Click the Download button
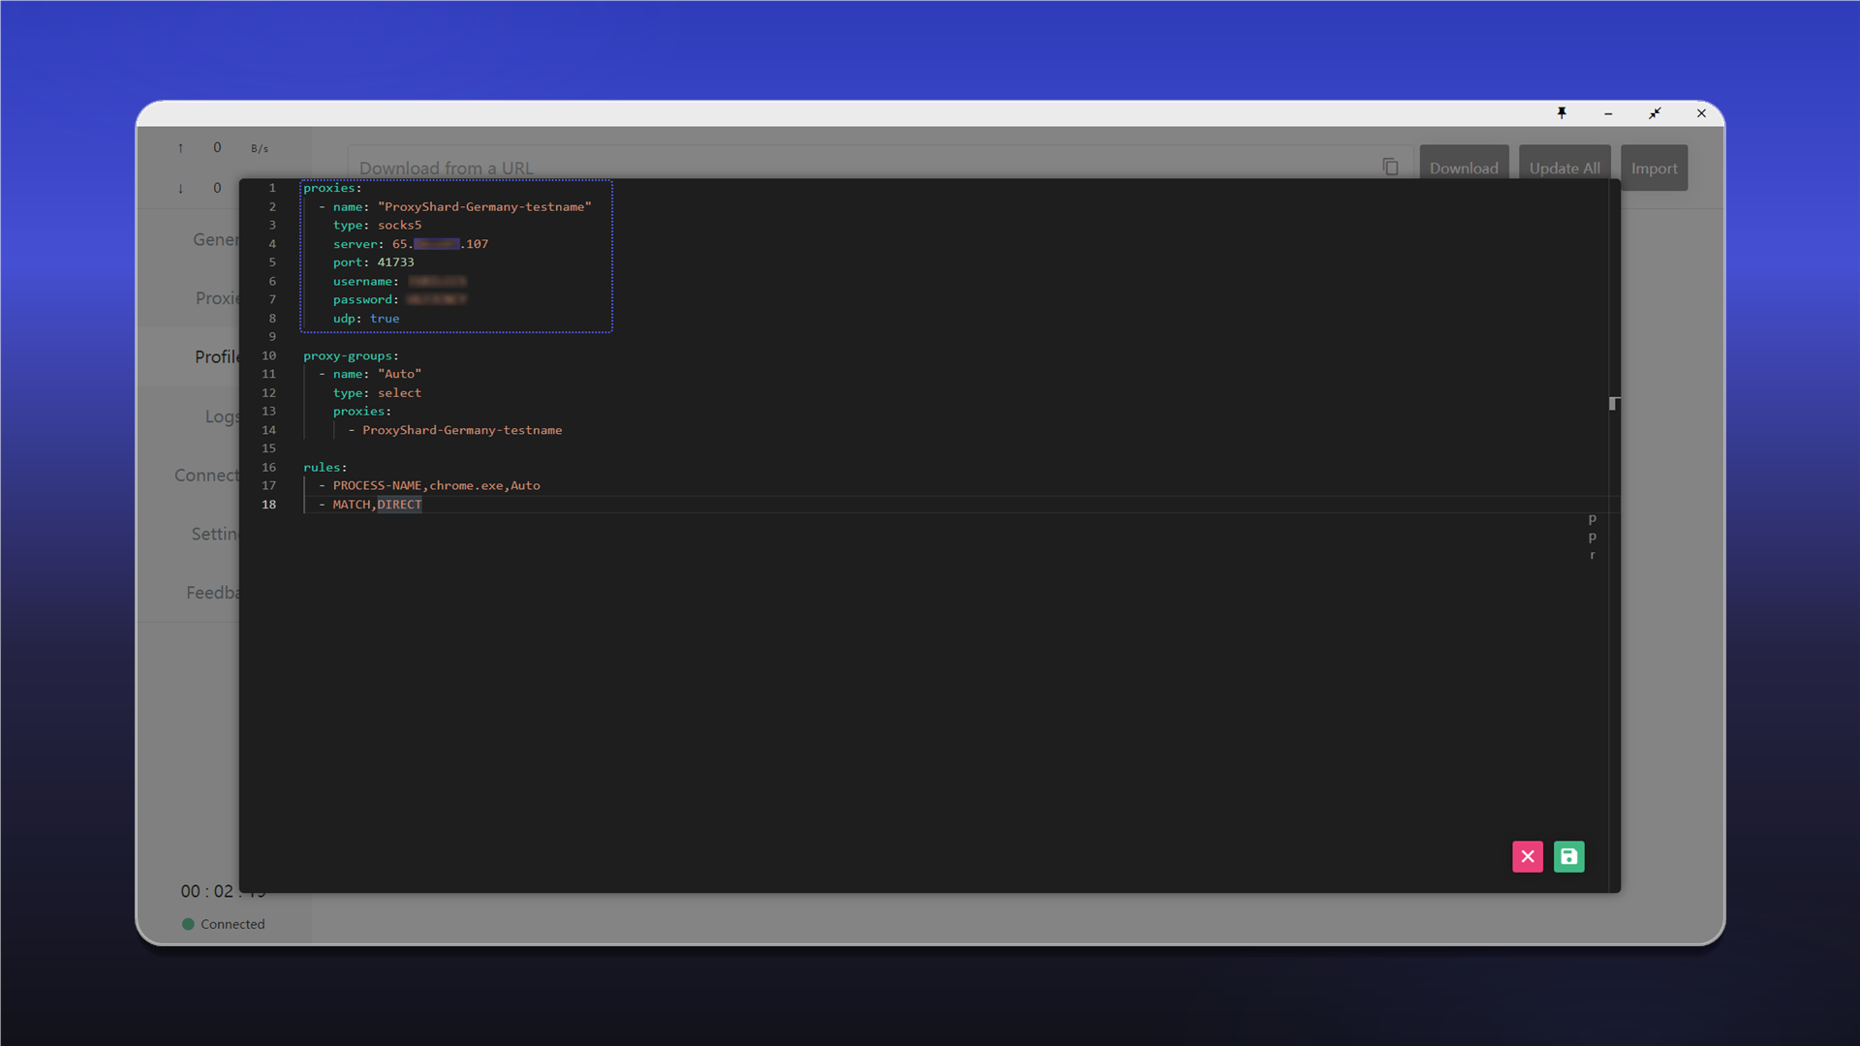1860x1046 pixels. 1464,168
